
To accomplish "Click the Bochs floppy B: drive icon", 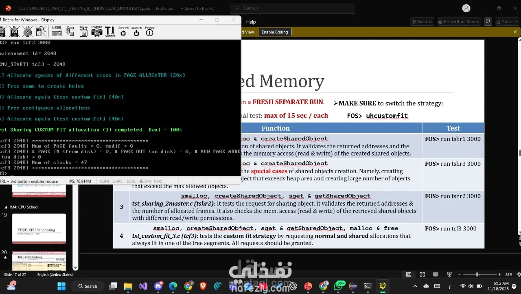I will [15, 31].
